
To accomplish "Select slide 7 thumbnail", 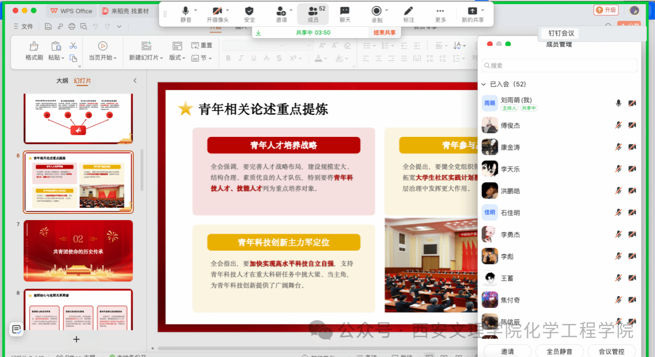I will 78,251.
